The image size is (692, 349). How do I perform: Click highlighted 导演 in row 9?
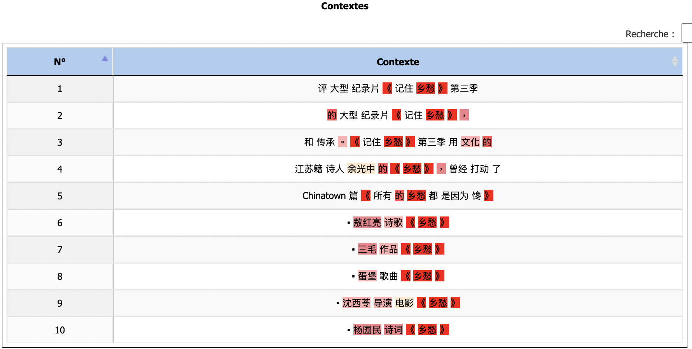[383, 303]
